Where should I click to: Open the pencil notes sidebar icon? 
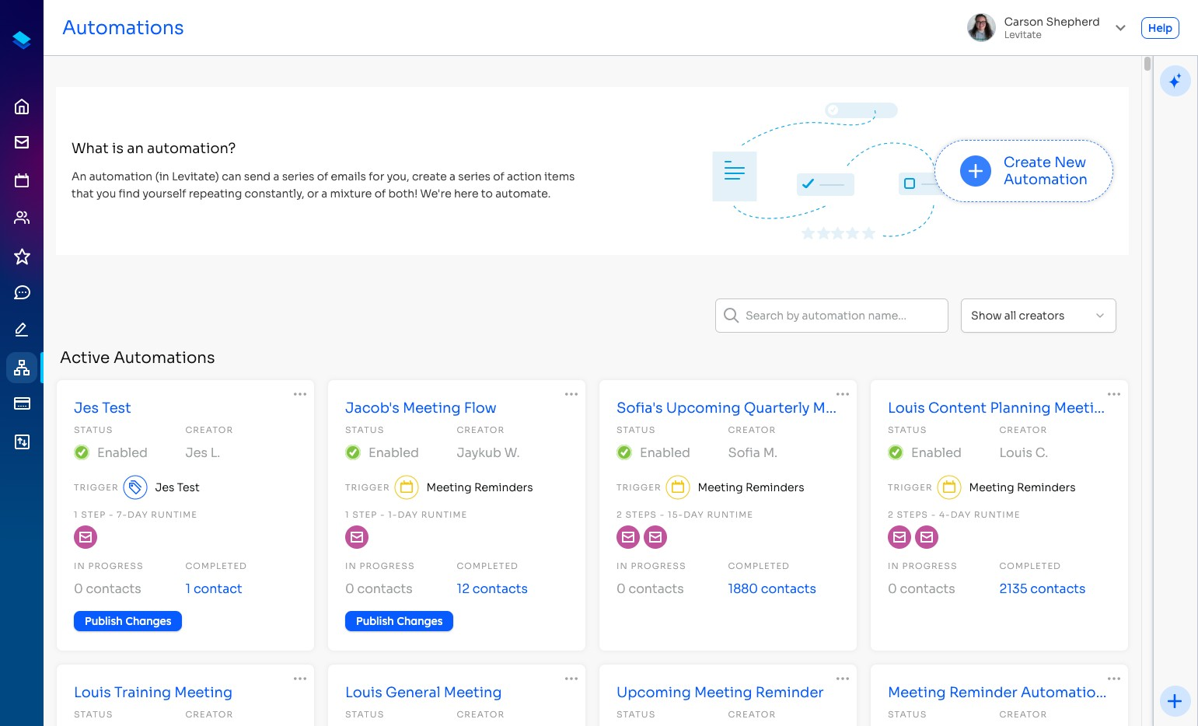tap(22, 330)
